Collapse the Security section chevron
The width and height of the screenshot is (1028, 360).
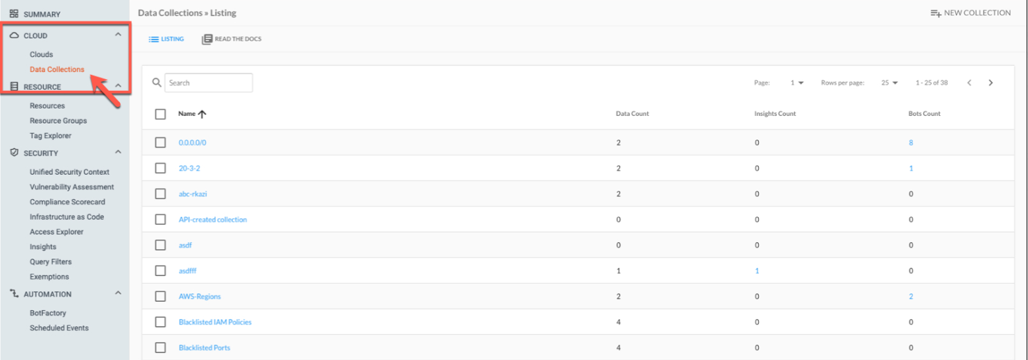coord(118,152)
